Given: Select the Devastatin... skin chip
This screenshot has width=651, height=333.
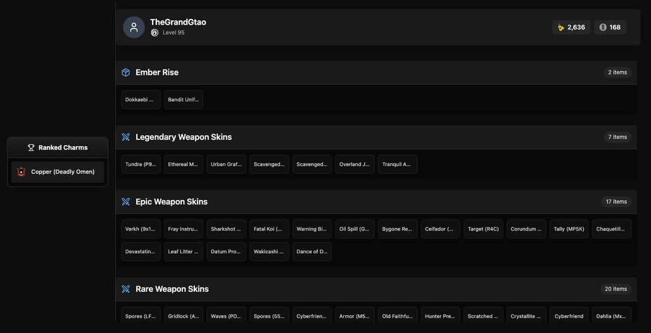Looking at the screenshot, I should click(x=141, y=251).
